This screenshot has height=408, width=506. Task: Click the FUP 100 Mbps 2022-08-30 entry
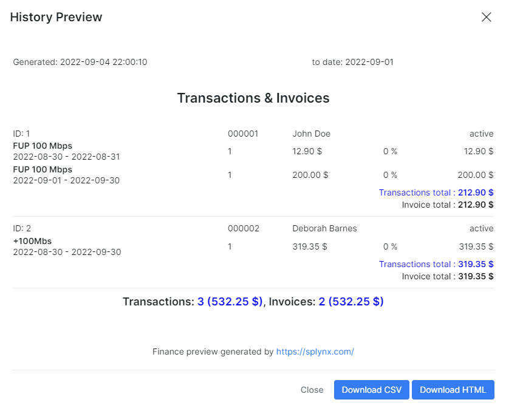pos(66,151)
